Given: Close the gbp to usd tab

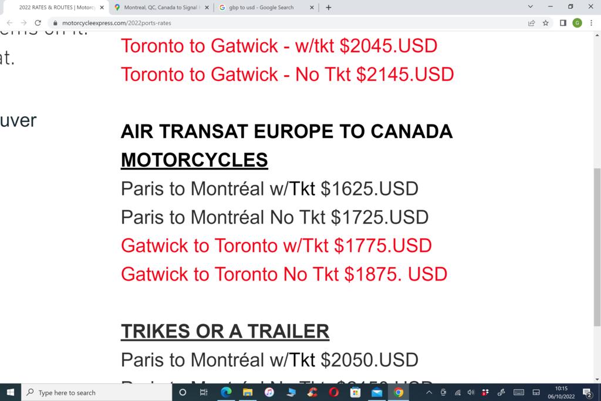Looking at the screenshot, I should click(312, 7).
